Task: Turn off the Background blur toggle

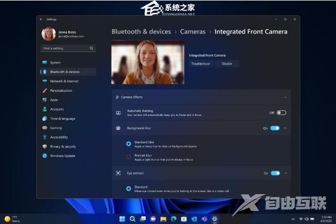Action: coord(275,128)
